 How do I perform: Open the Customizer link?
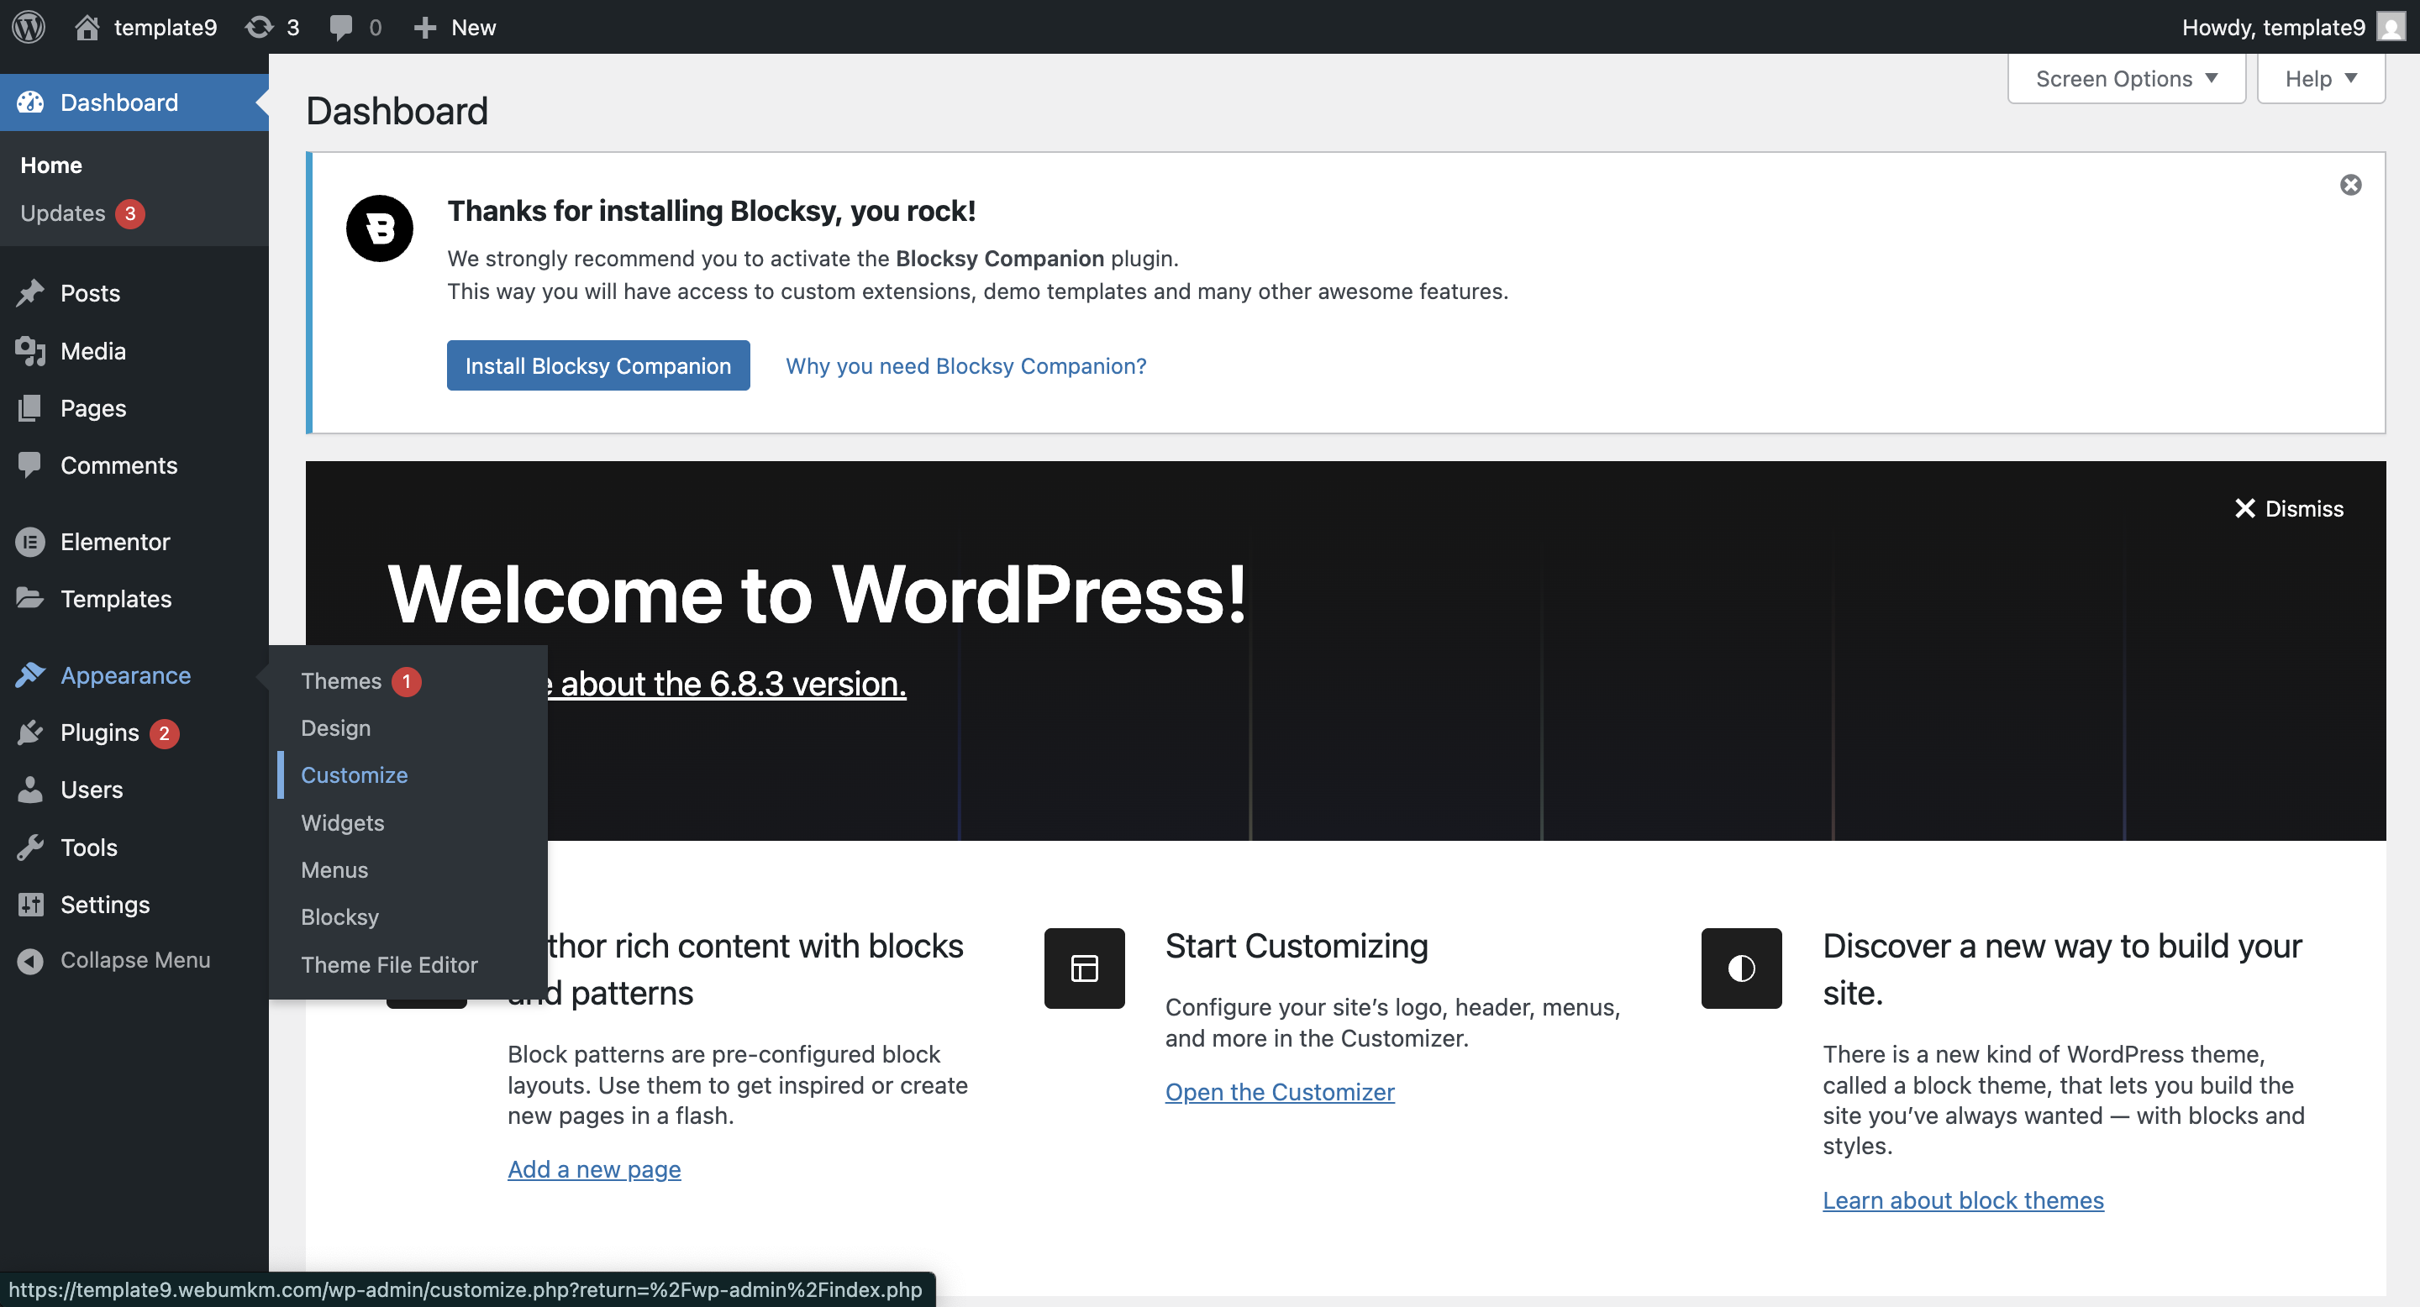[1280, 1091]
